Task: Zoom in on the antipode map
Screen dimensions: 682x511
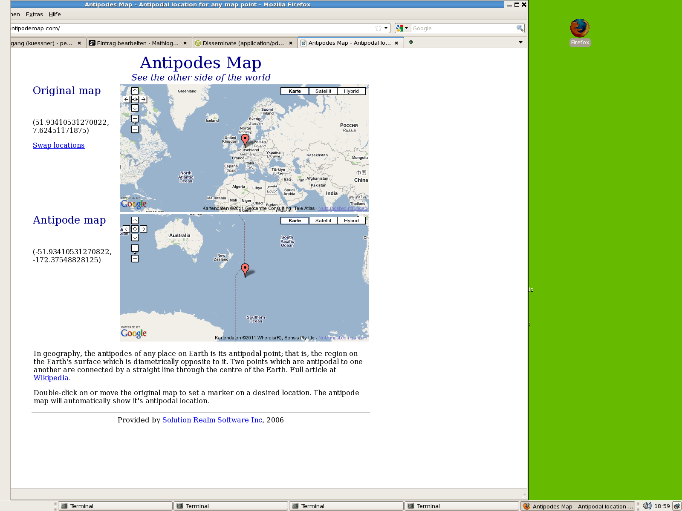Action: coord(135,248)
